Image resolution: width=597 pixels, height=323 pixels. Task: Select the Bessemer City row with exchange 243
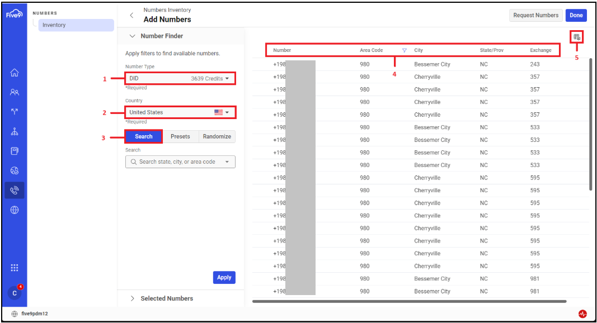[x=421, y=64]
